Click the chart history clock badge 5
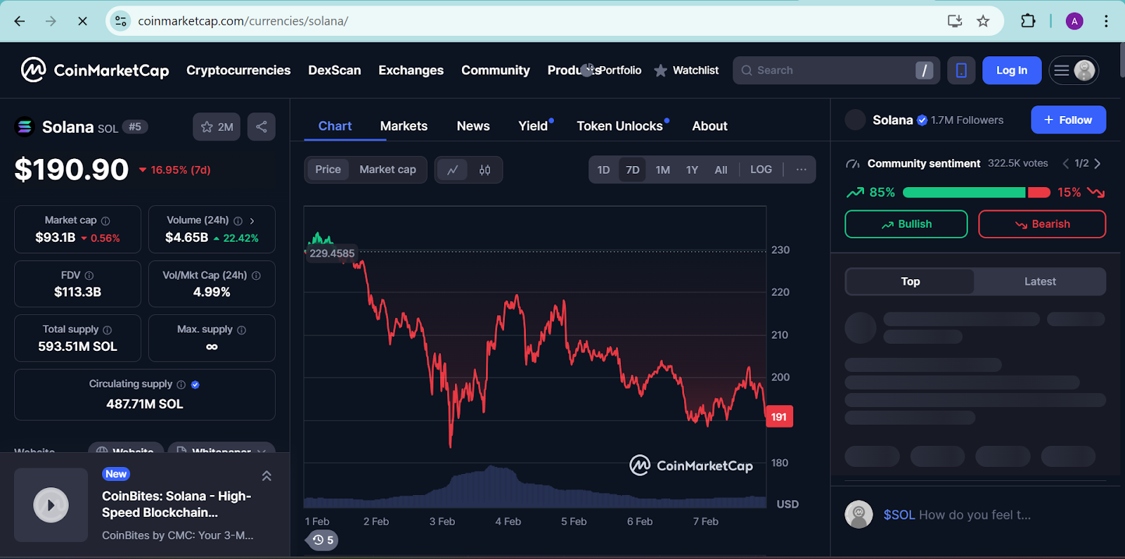Viewport: 1125px width, 559px height. point(323,540)
